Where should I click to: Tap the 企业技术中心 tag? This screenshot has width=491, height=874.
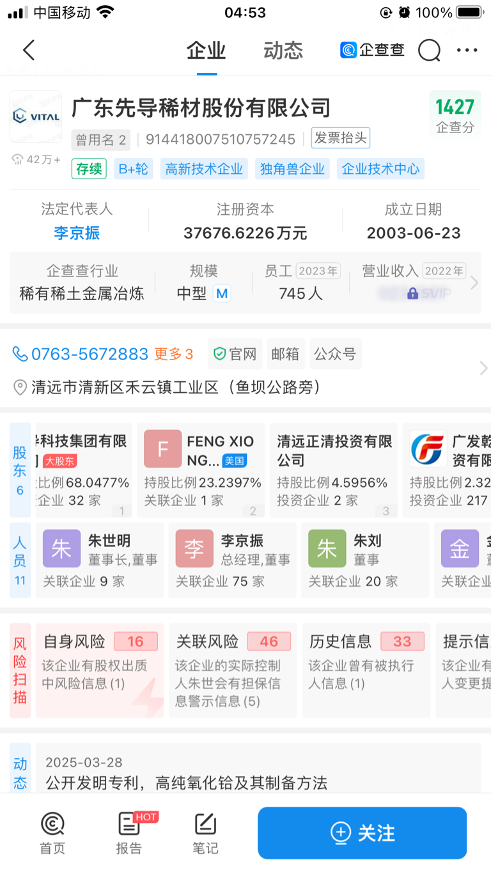pos(380,169)
